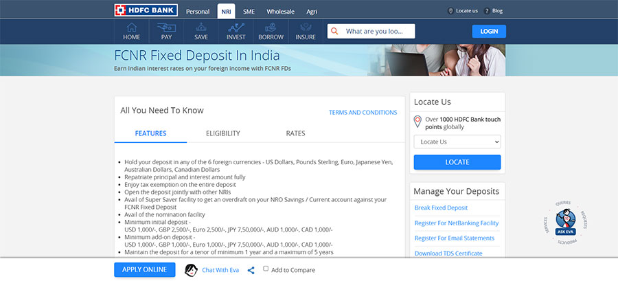618x281 pixels.
Task: Open the Home navigation icon
Action: pyautogui.click(x=131, y=32)
